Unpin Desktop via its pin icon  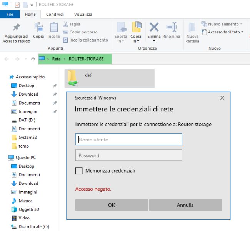(x=55, y=86)
